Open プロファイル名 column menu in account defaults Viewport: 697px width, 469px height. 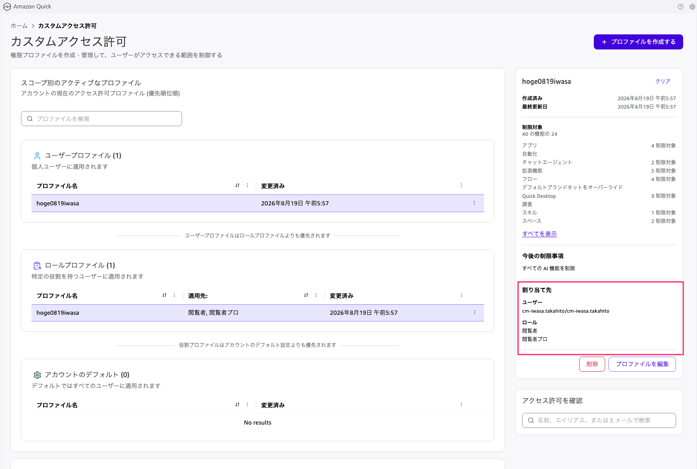tap(247, 404)
